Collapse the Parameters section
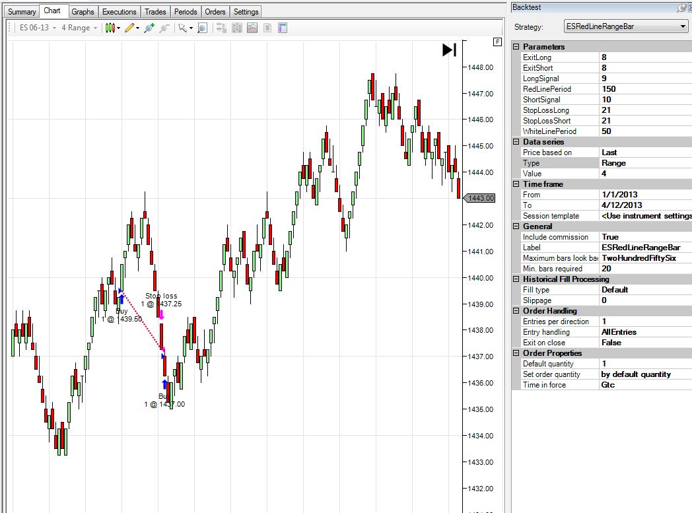The height and width of the screenshot is (513, 692). click(516, 46)
